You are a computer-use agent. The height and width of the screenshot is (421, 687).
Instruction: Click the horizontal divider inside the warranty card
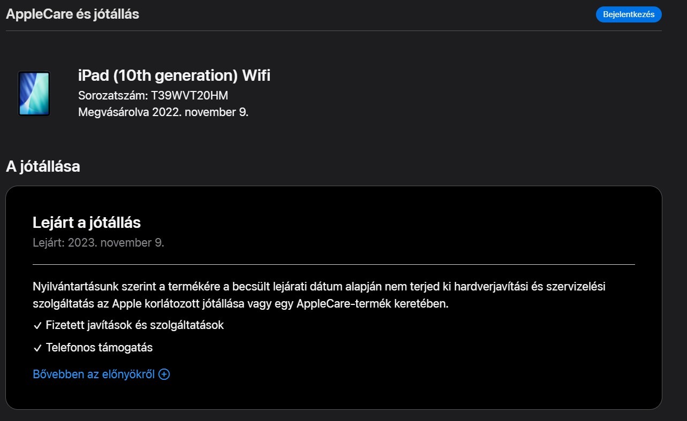(x=334, y=264)
